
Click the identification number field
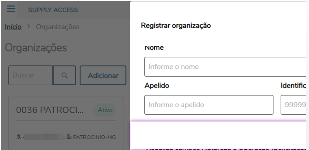coord(293,105)
